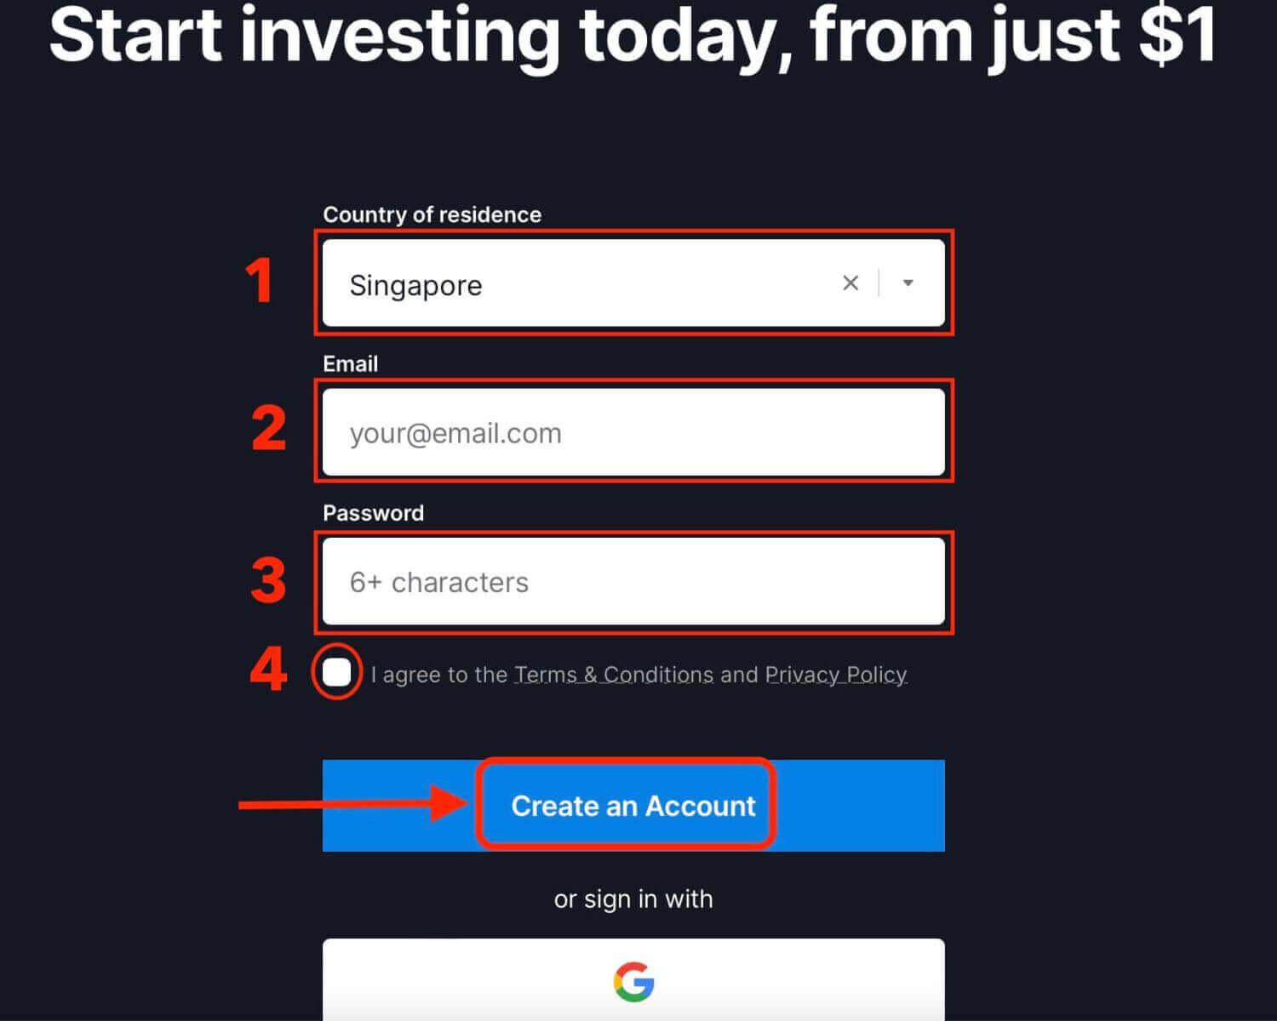
Task: Open the Privacy Policy link
Action: pos(836,675)
